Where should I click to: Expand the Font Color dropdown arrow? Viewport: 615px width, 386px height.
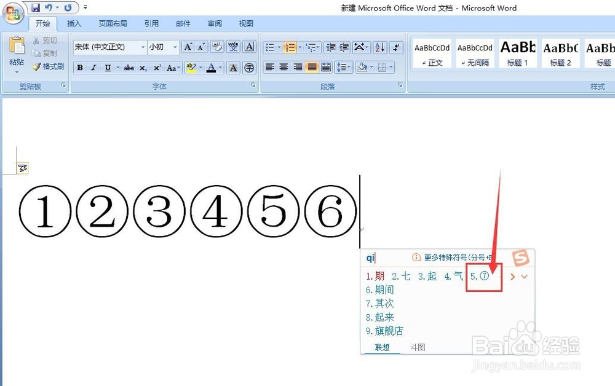click(219, 68)
